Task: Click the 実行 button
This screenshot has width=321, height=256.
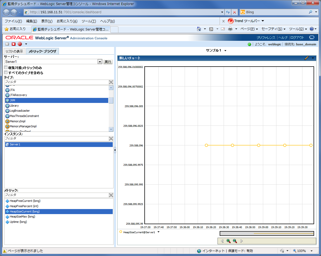Action: [108, 62]
